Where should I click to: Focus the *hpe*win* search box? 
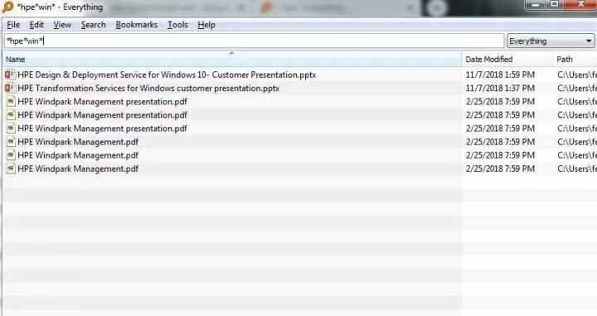point(254,41)
